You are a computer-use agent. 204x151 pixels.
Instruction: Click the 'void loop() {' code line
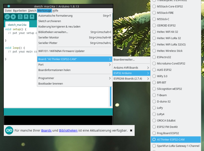tap(15, 48)
